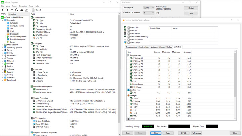Open the Favorites menu in menu bar

[x=23, y=6]
